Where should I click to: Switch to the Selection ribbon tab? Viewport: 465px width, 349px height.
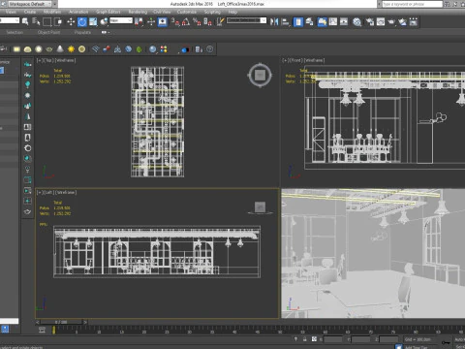pyautogui.click(x=15, y=32)
